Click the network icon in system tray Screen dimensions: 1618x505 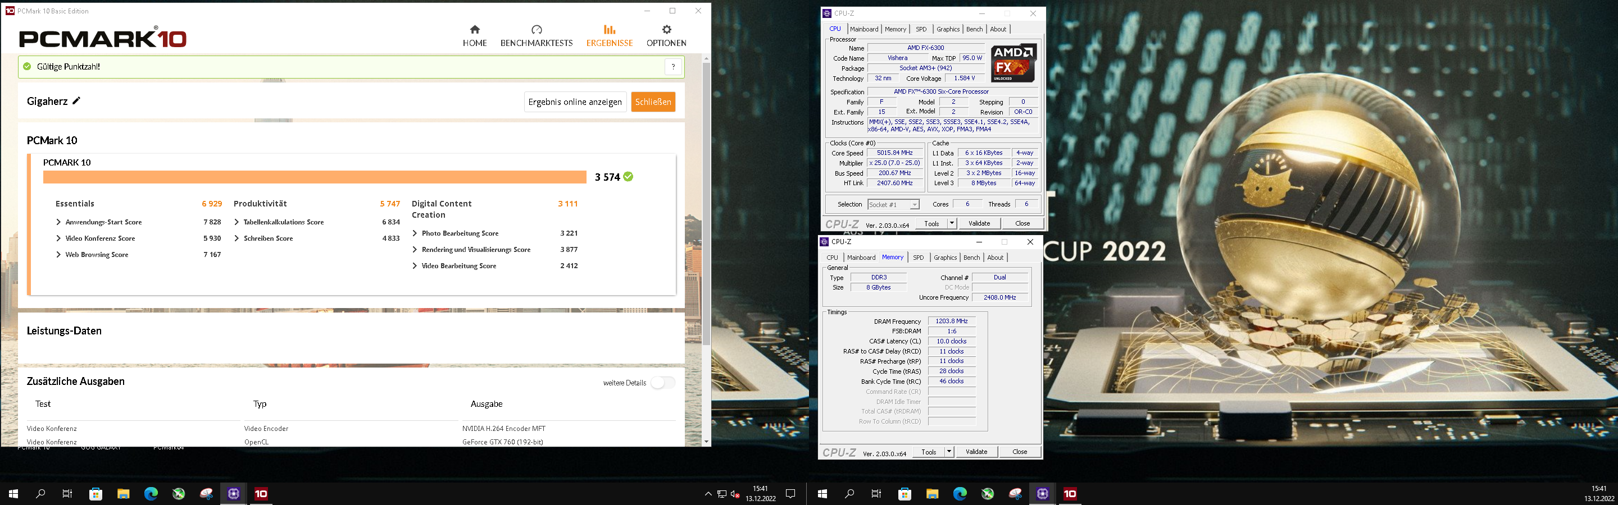[722, 494]
